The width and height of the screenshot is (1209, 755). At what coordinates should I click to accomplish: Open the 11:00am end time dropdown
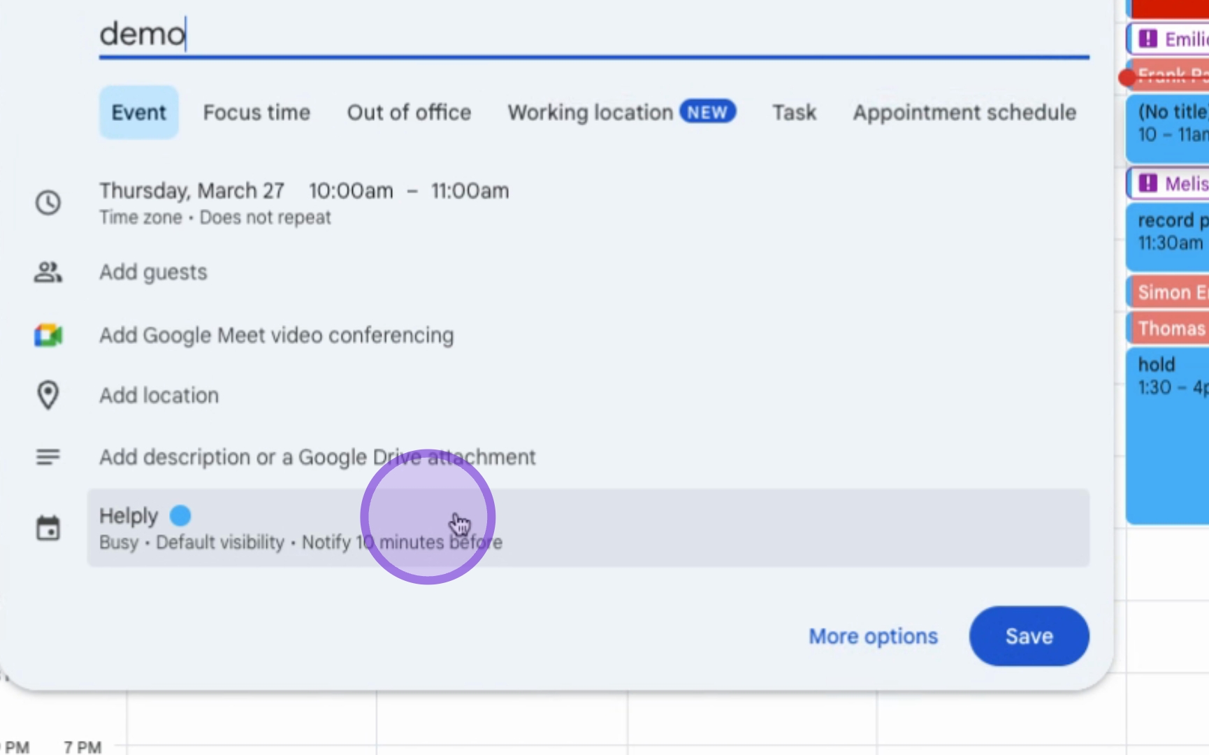[x=470, y=191]
